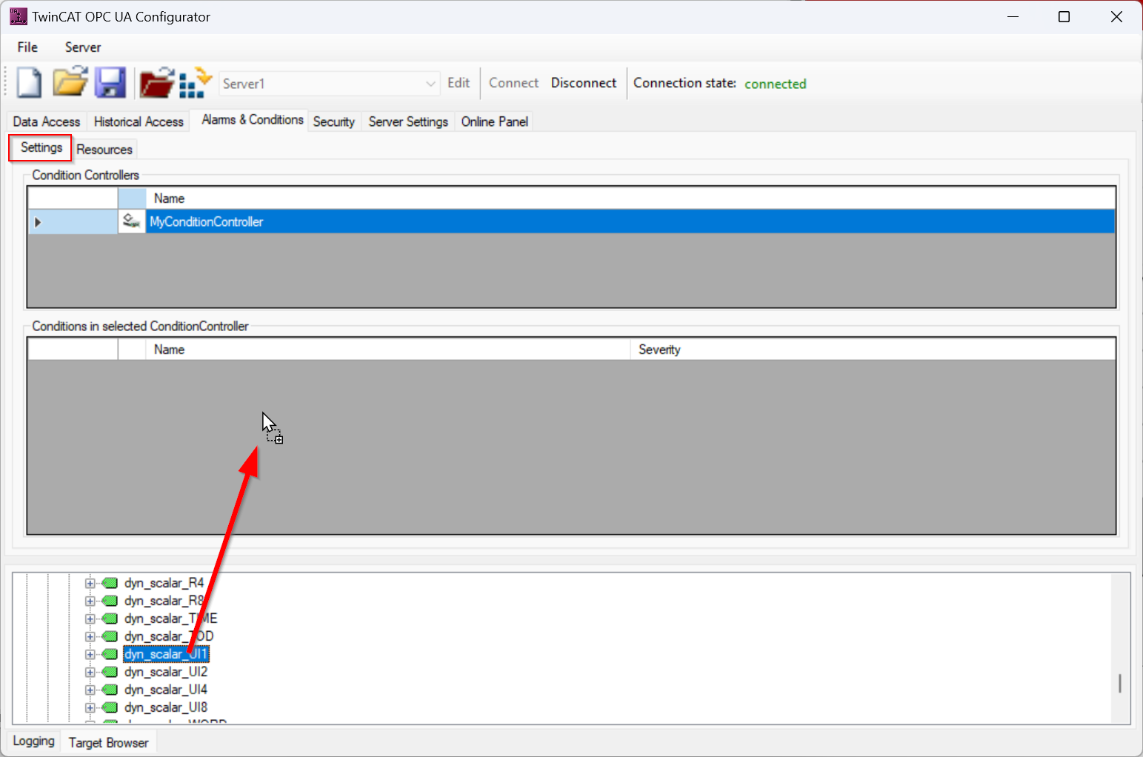Select the dyn_scalar_UI2 tree item

point(166,672)
